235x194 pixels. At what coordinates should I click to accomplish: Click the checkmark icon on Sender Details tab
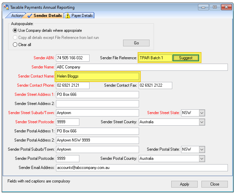[30, 16]
